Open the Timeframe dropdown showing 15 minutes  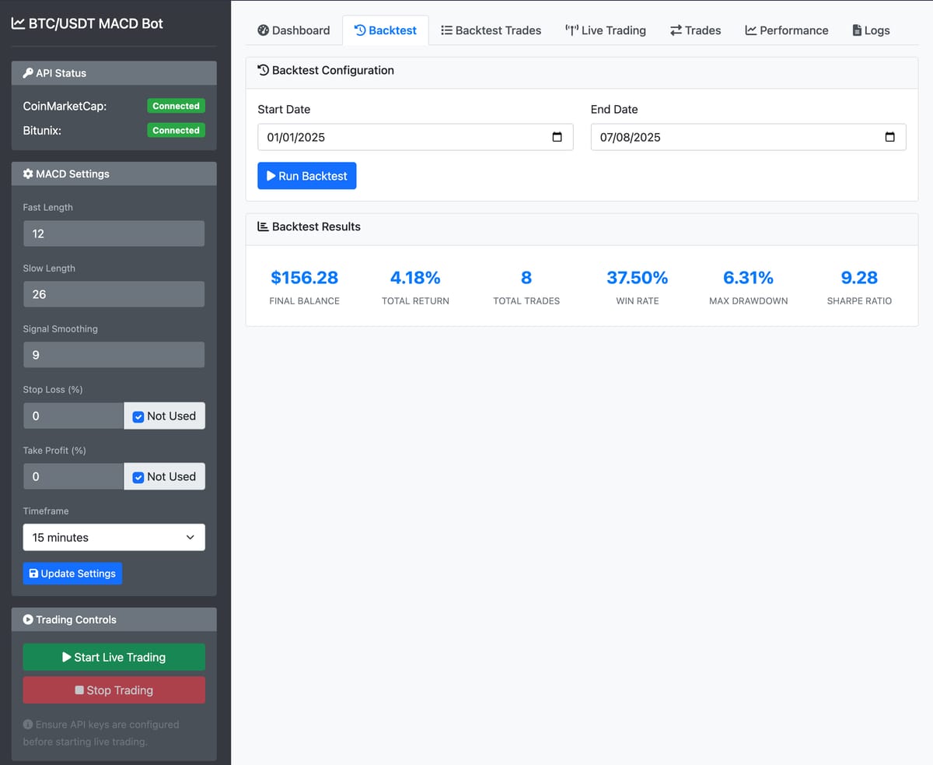(x=114, y=537)
